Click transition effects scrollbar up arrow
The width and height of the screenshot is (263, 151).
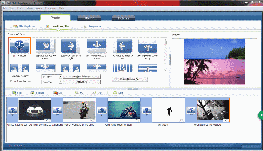pos(165,39)
